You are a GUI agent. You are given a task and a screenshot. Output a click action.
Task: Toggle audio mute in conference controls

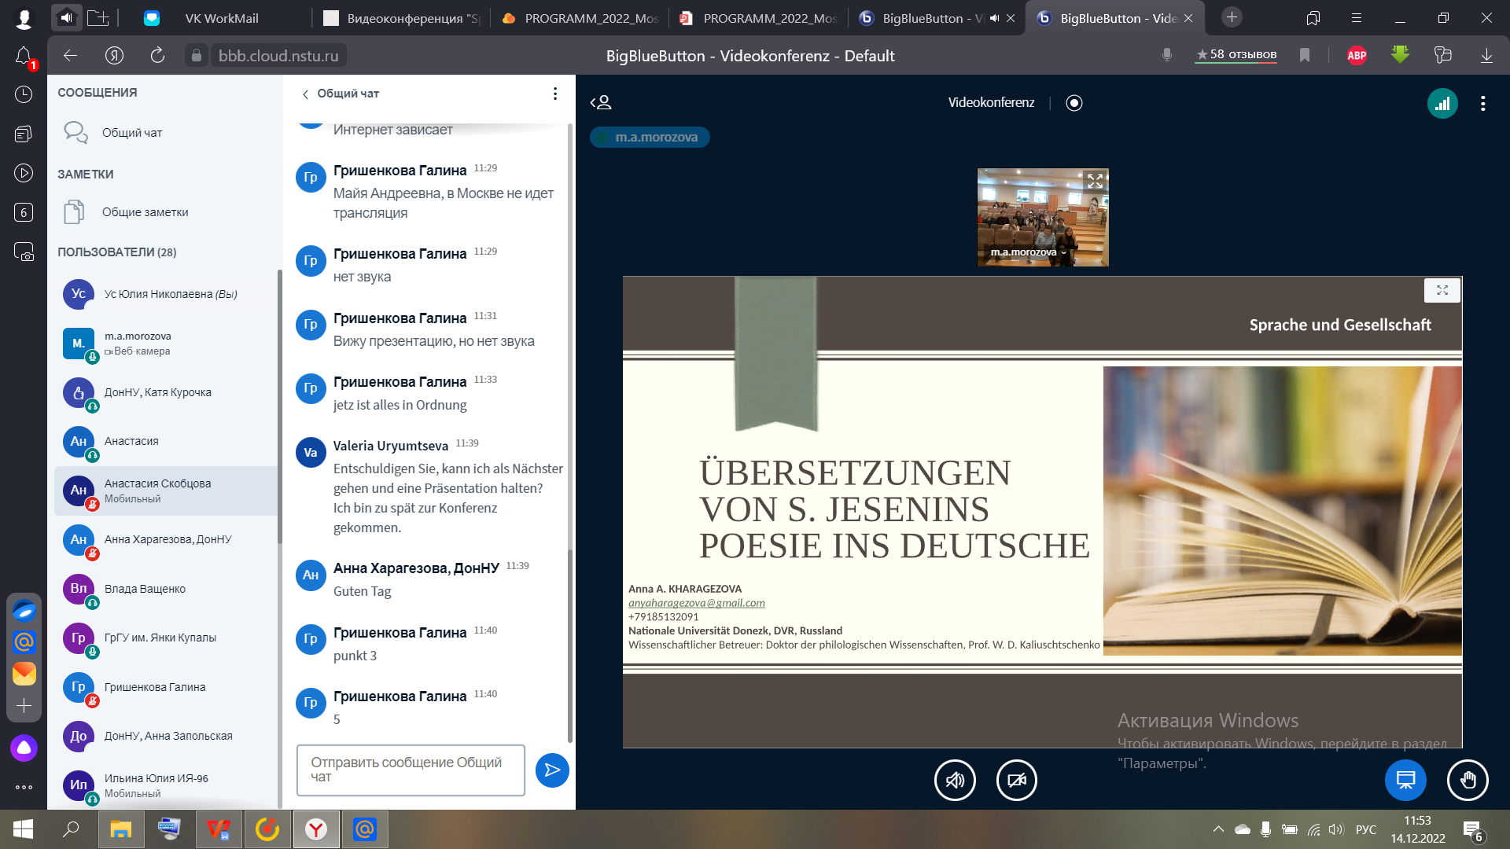coord(955,780)
